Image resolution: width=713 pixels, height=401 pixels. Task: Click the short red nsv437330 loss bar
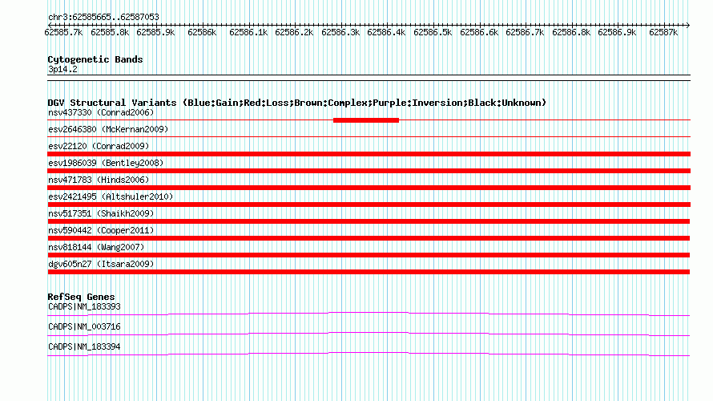coord(366,120)
